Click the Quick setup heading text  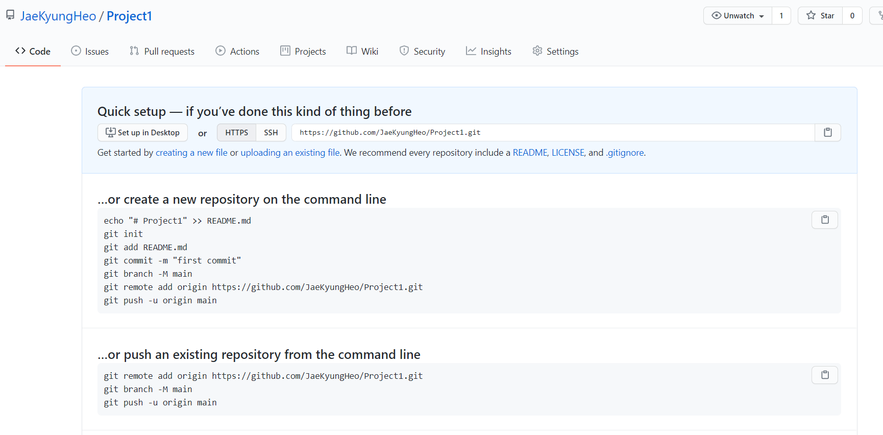coord(255,111)
